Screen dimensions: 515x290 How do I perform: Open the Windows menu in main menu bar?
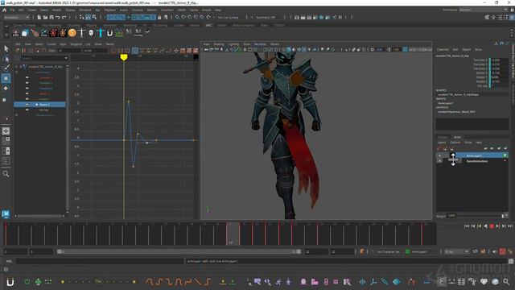(85, 10)
